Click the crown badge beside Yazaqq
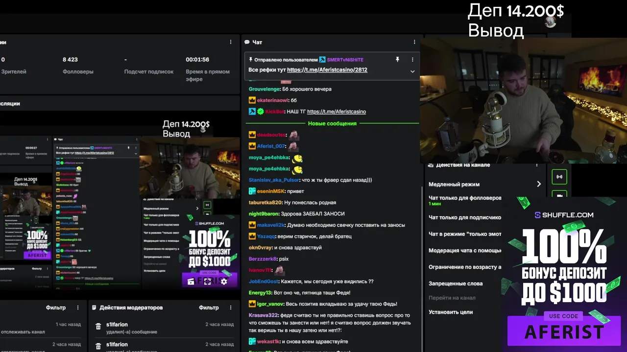Viewport: 627px width, 352px height. click(252, 236)
